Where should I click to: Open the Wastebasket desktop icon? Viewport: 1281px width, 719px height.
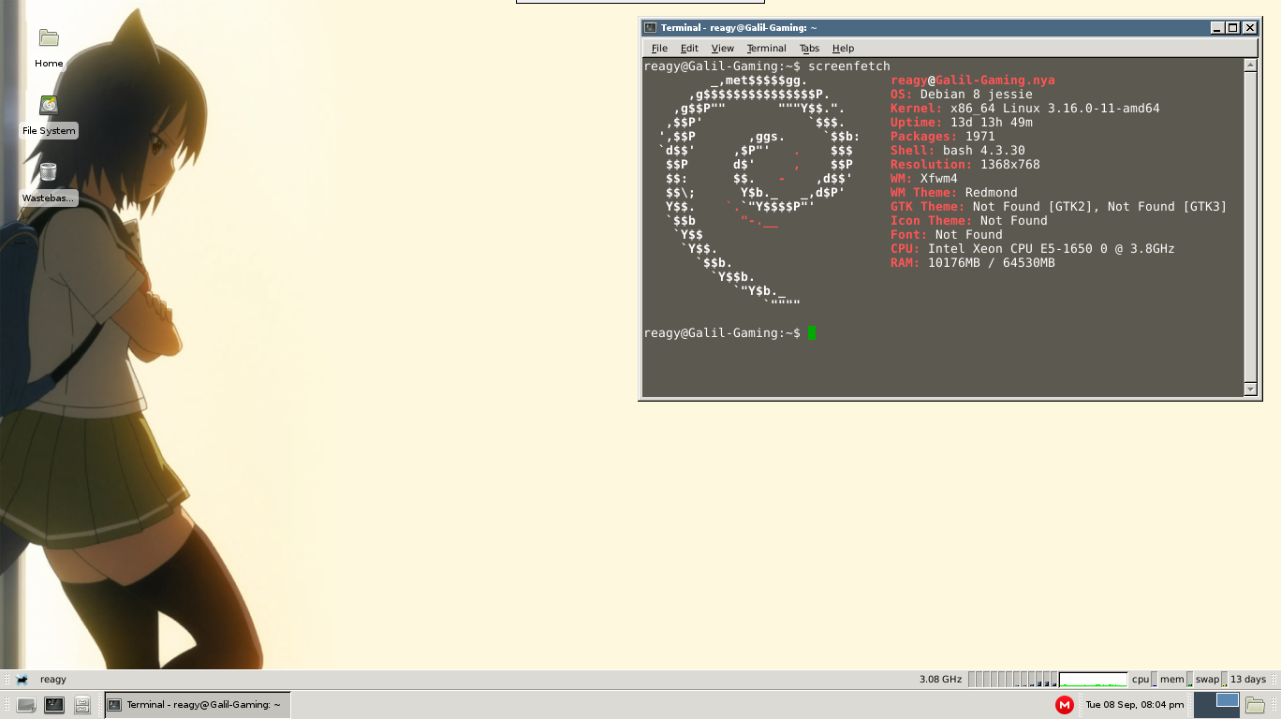point(49,172)
